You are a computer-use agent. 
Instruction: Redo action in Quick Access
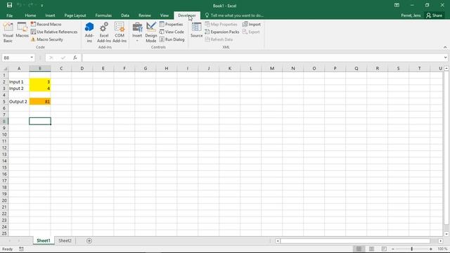[30, 5]
